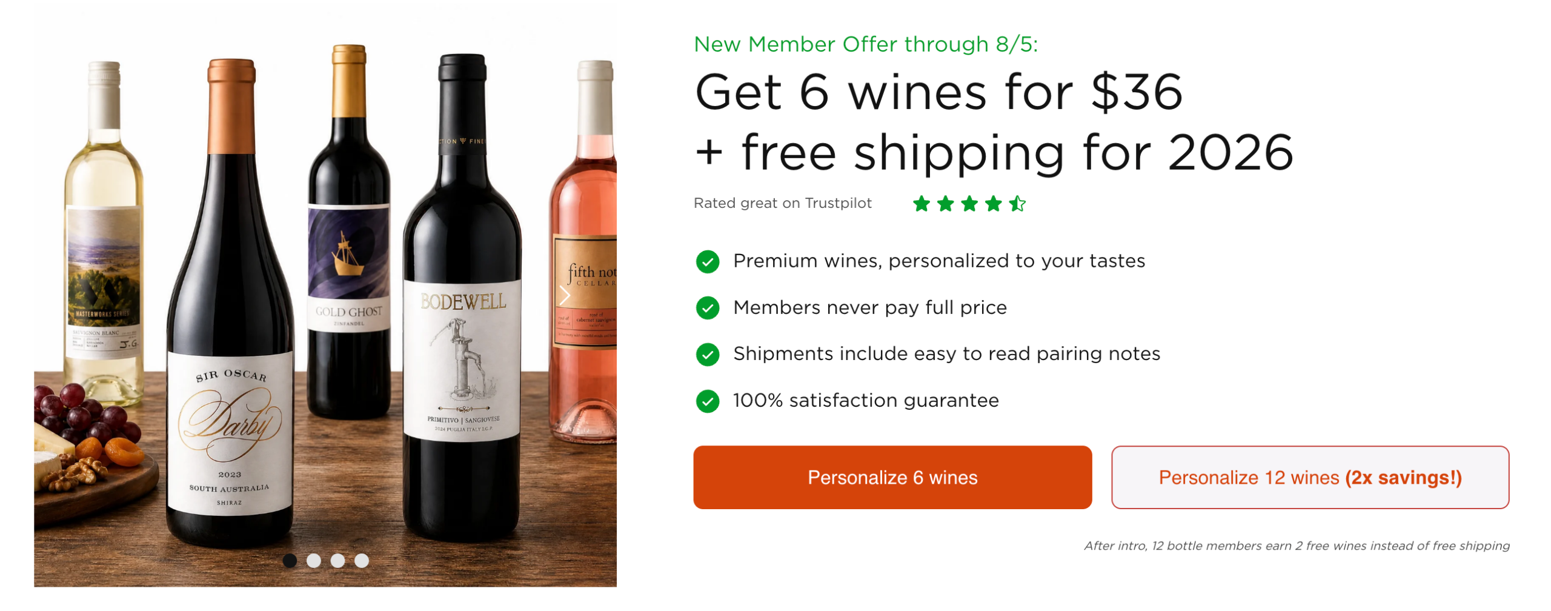This screenshot has height=611, width=1551.
Task: Advance carousel with the right chevron arrow
Action: [565, 296]
